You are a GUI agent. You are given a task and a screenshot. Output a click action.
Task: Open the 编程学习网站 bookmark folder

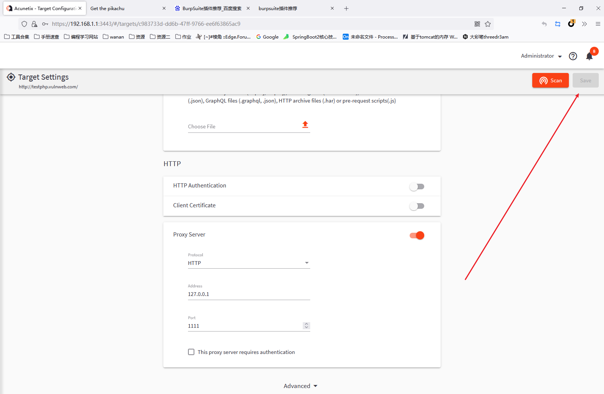[x=81, y=37]
